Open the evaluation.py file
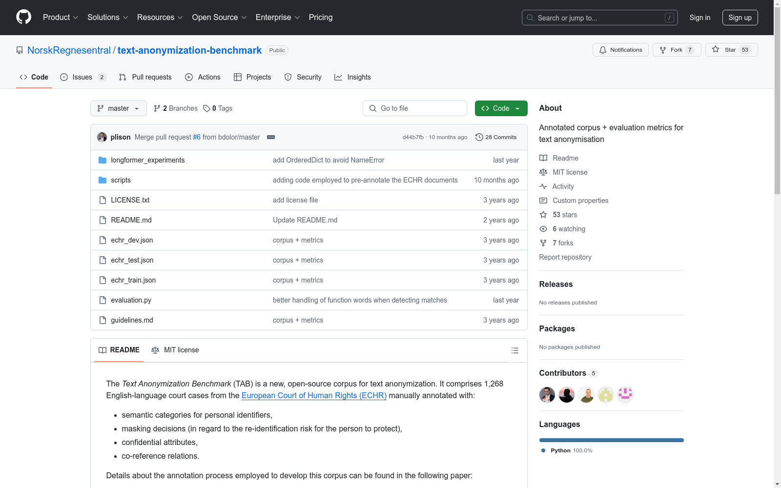The height and width of the screenshot is (488, 781). click(131, 300)
